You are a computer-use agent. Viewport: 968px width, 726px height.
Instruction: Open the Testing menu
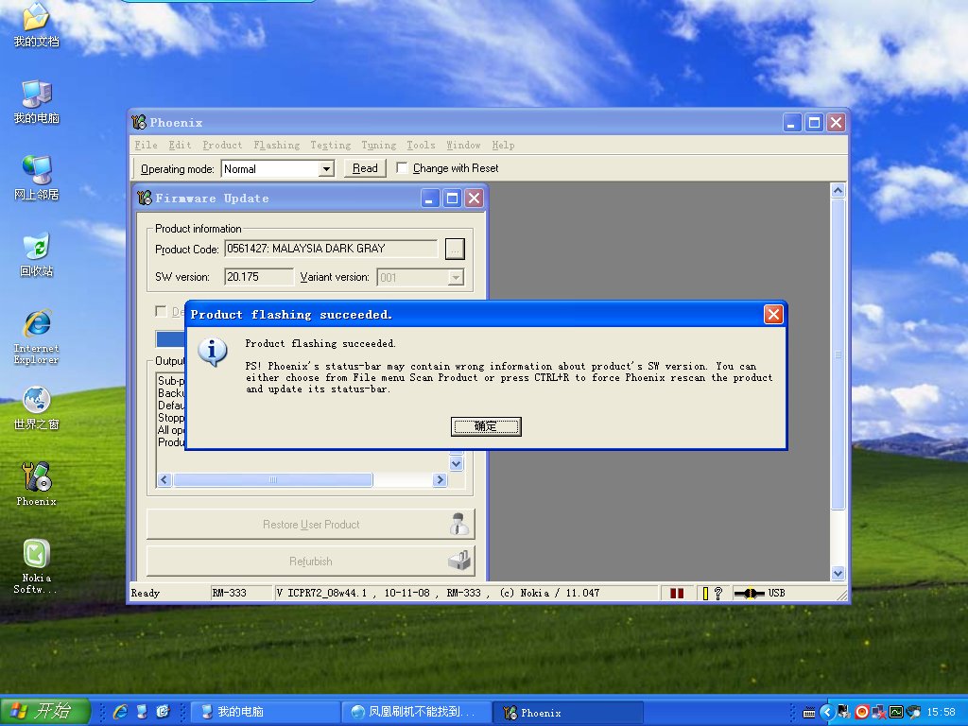[x=330, y=145]
